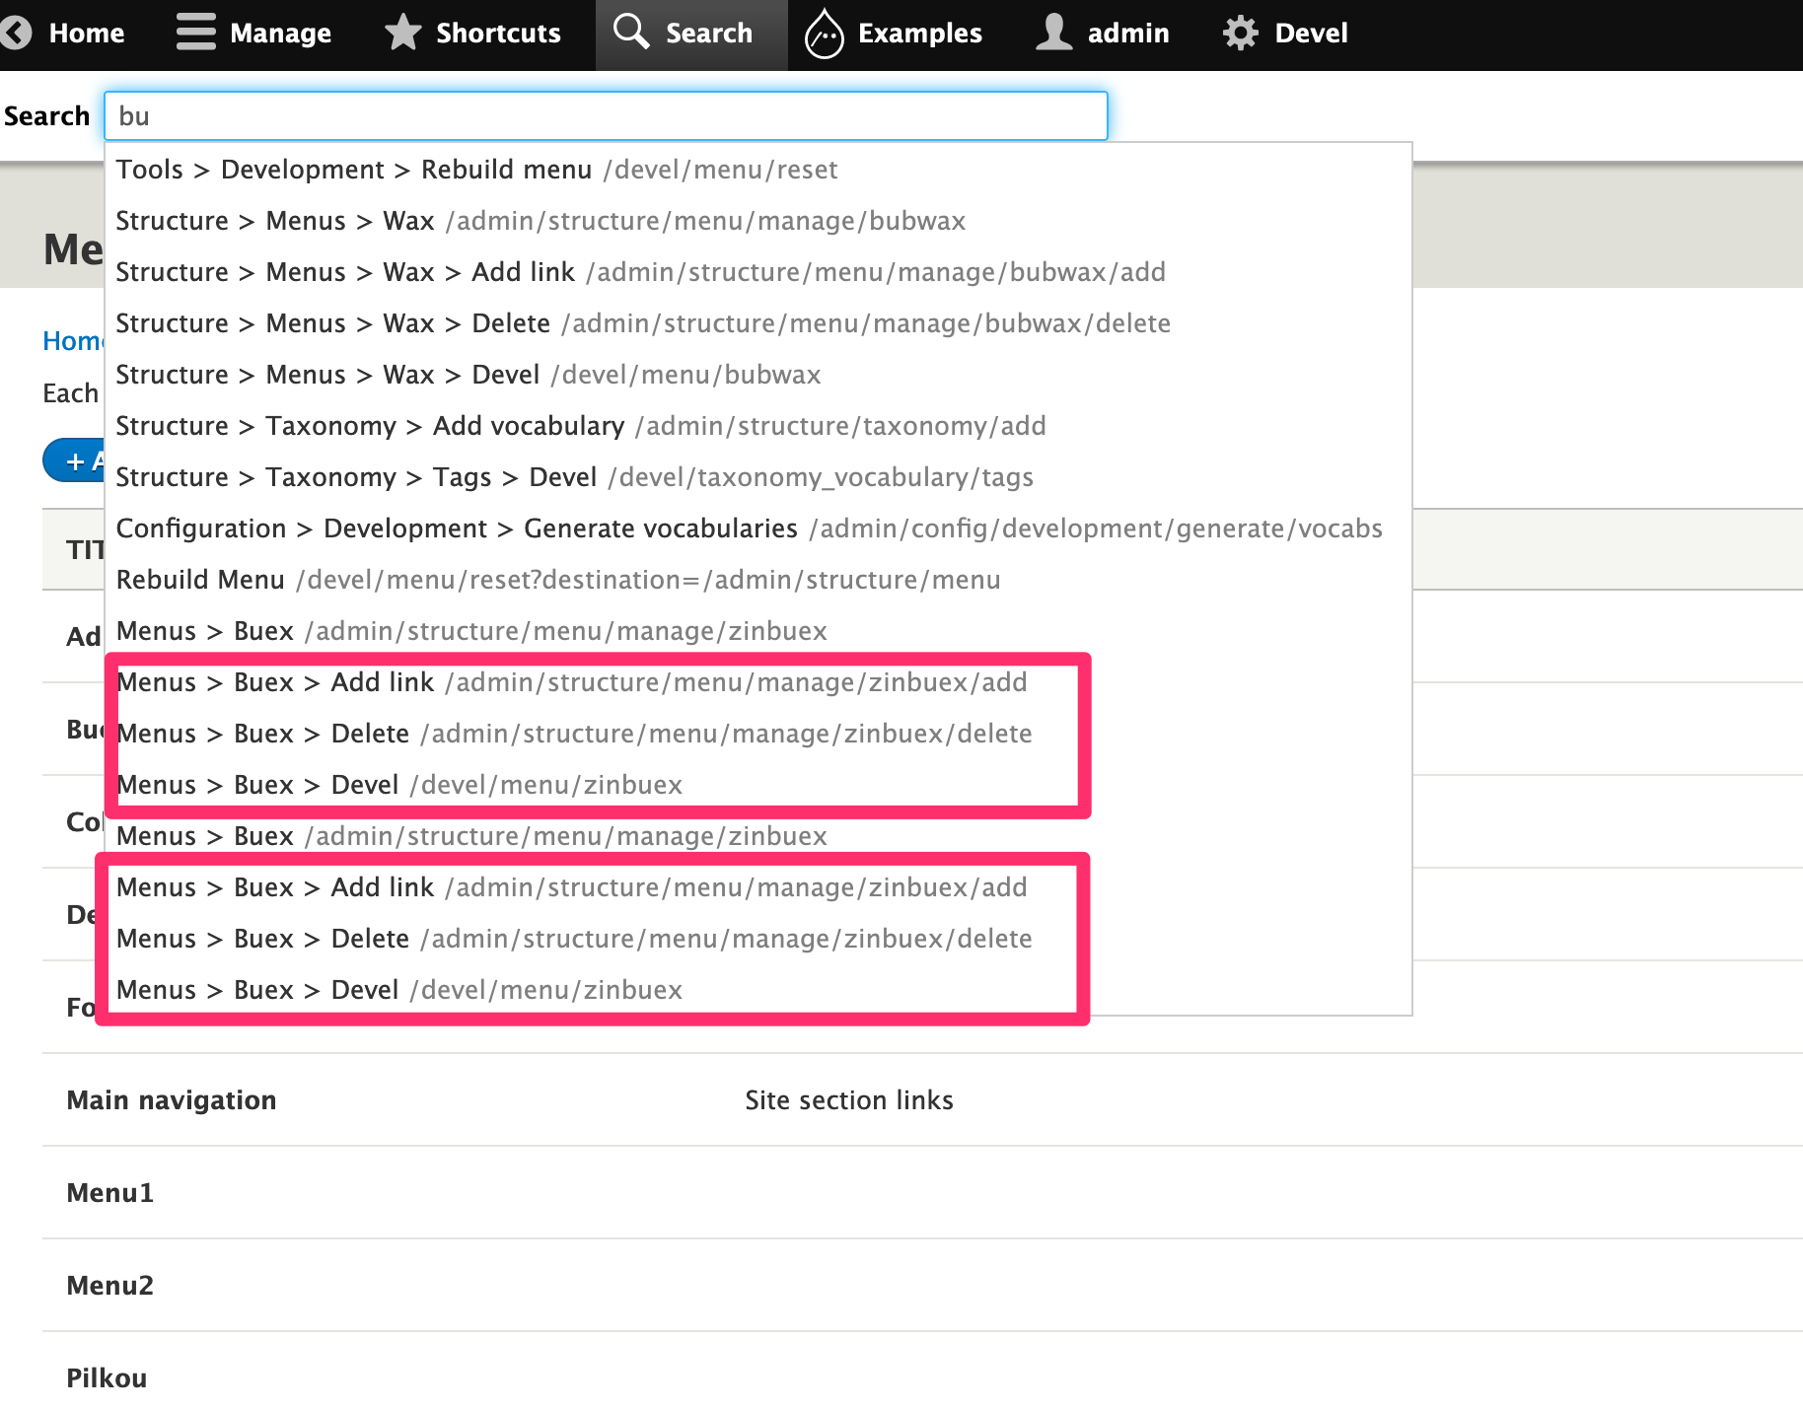
Task: Switch to the Search toolbar tab
Action: click(690, 33)
